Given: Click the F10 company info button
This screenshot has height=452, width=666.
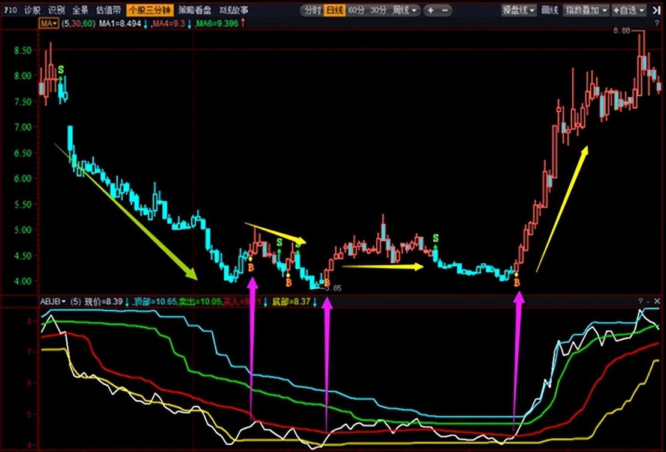Looking at the screenshot, I should click(10, 10).
